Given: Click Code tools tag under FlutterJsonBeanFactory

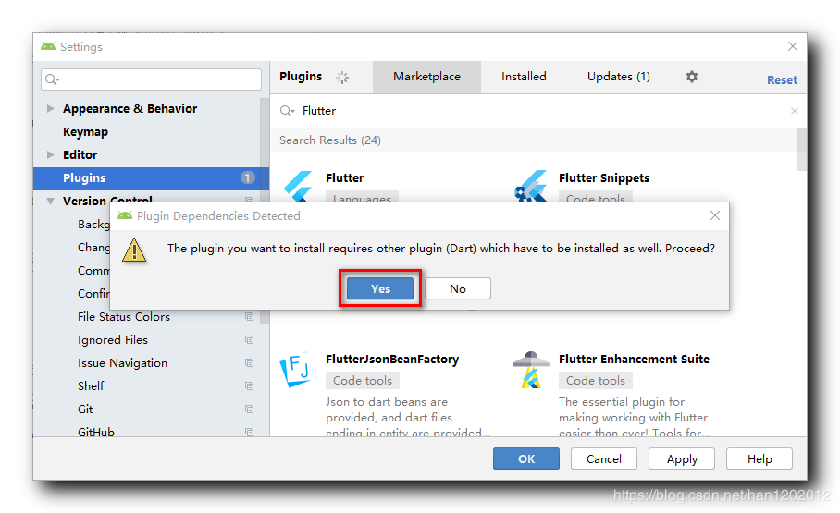Looking at the screenshot, I should pos(363,380).
